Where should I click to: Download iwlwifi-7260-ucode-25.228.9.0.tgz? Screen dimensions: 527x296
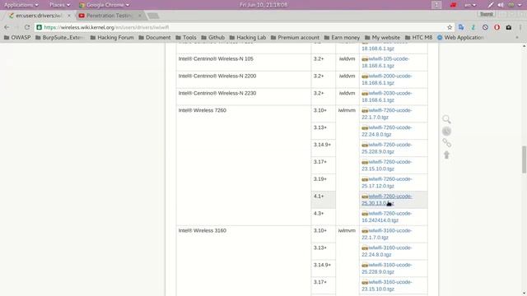pos(387,148)
